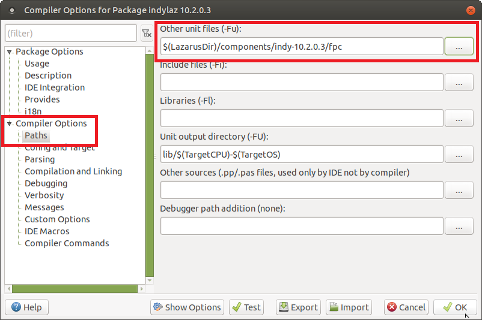Open the Parsing options page
Viewport: 482px width, 320px height.
40,159
